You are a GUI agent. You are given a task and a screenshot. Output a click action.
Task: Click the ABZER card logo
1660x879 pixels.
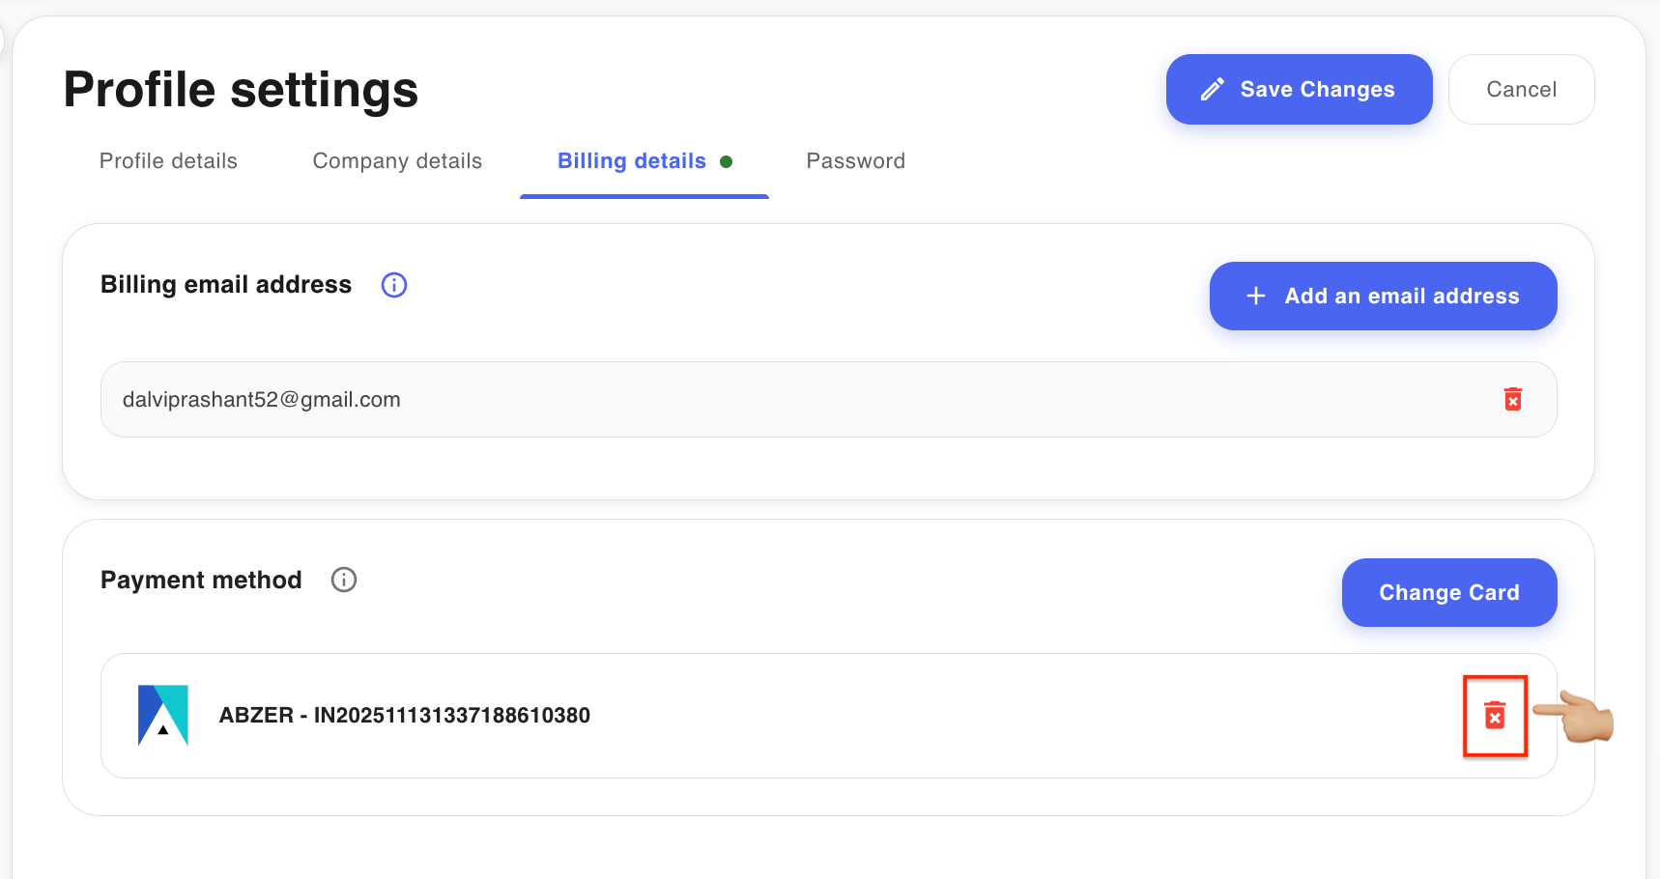[163, 715]
